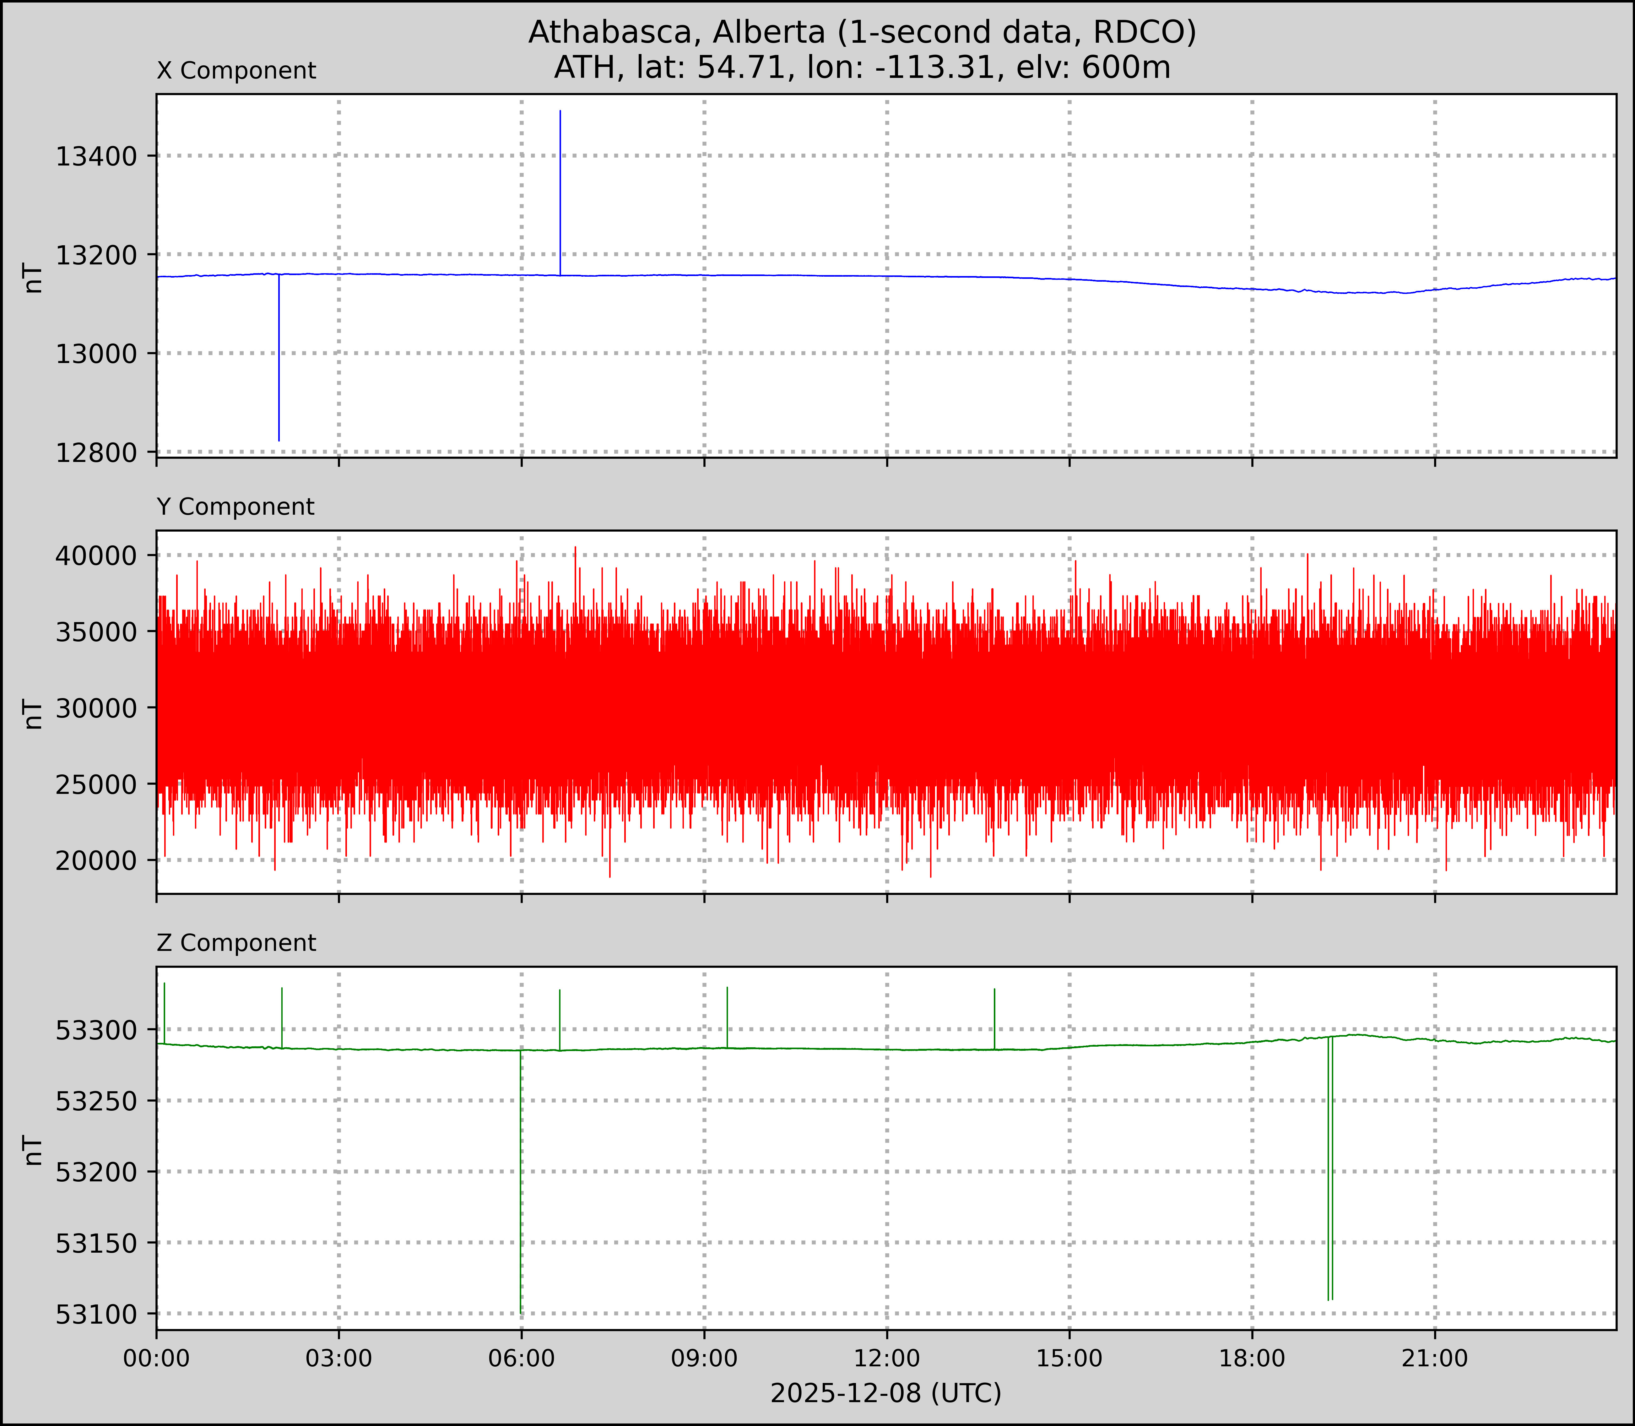Click the downward blue spike in X plot

[x=279, y=358]
